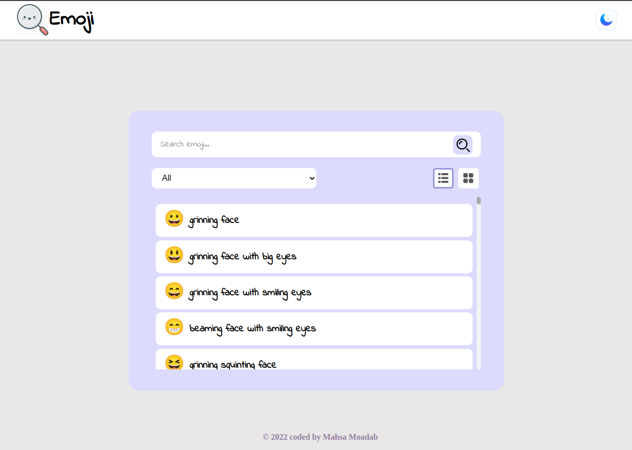Click the grinning face emoji icon
This screenshot has height=450, width=632.
click(174, 219)
